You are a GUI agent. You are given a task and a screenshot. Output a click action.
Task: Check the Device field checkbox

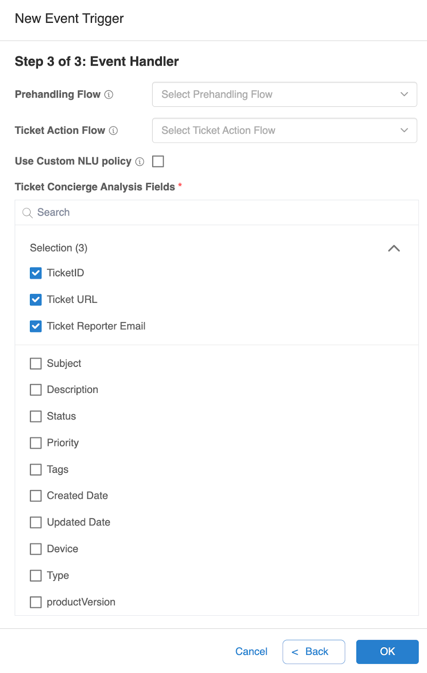tap(36, 549)
